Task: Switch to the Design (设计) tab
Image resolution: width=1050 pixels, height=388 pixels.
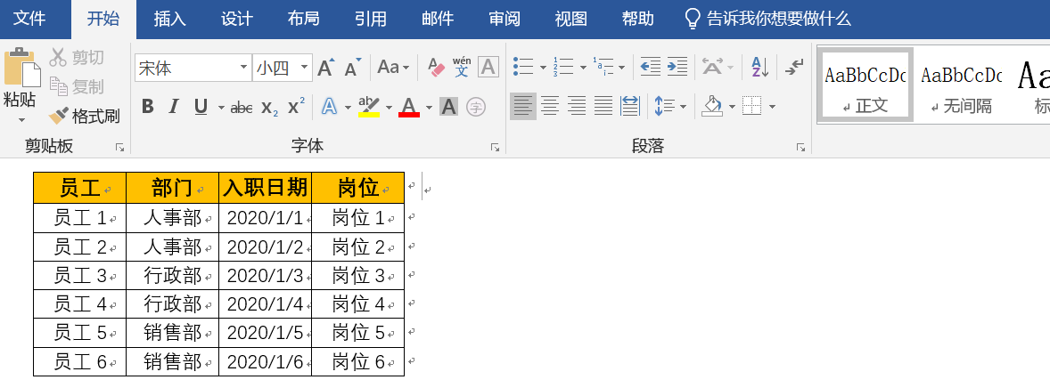Action: click(237, 19)
